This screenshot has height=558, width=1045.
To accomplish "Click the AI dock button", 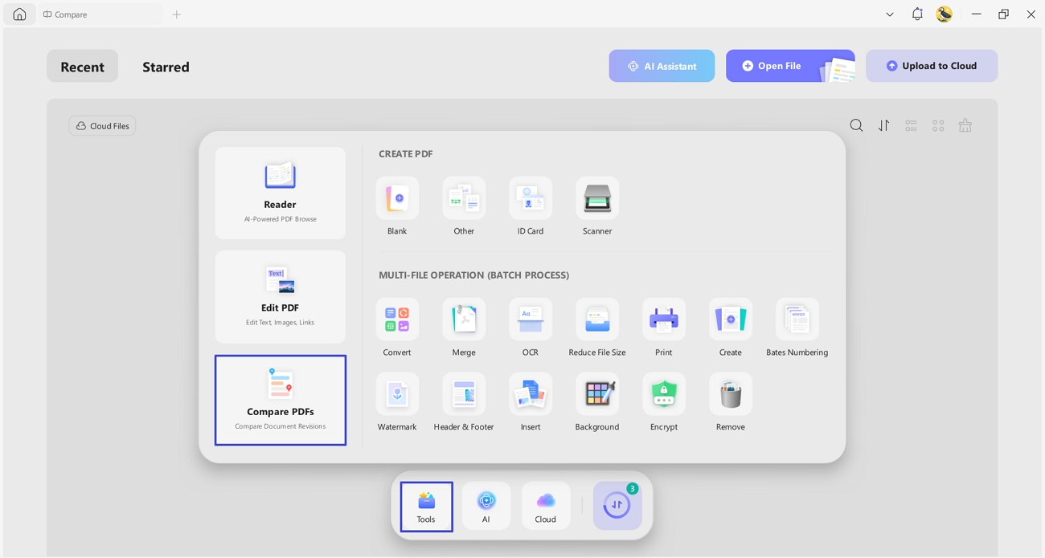I will point(486,507).
